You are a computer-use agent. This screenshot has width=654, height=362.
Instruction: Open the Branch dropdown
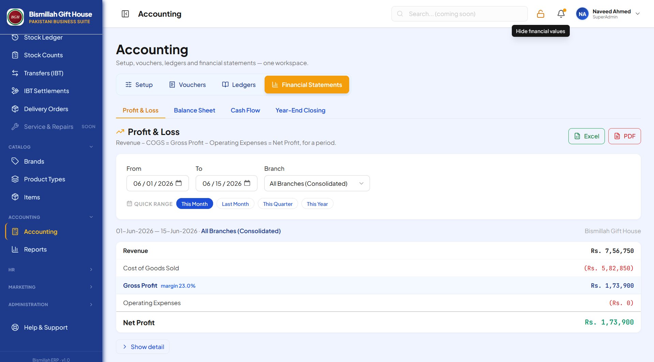tap(317, 183)
